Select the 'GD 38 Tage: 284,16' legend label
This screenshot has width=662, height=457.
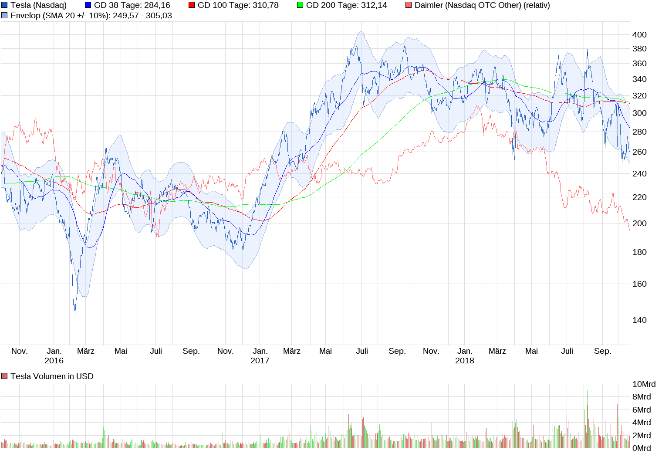pos(132,5)
